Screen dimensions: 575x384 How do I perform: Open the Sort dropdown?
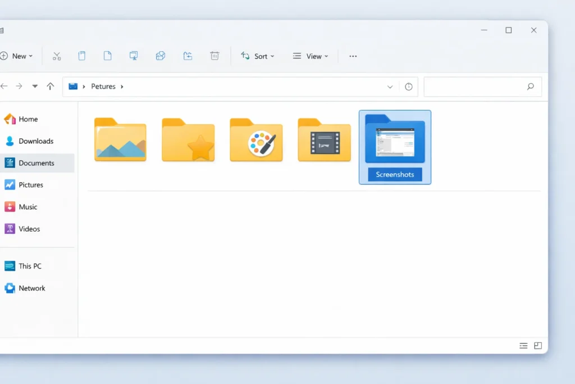pos(258,56)
